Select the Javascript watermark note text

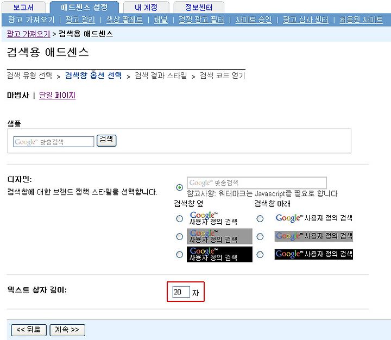point(262,193)
